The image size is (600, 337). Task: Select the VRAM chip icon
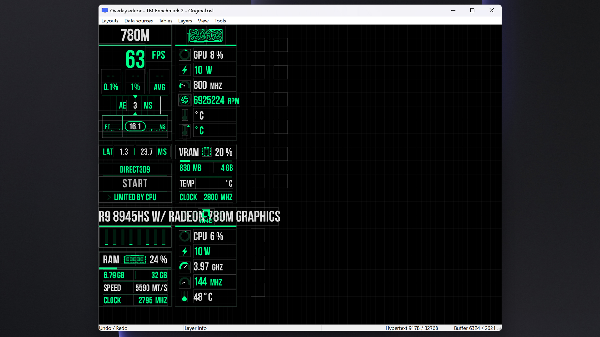pyautogui.click(x=206, y=152)
